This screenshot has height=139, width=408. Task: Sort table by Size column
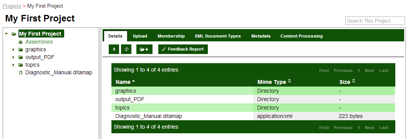347,82
